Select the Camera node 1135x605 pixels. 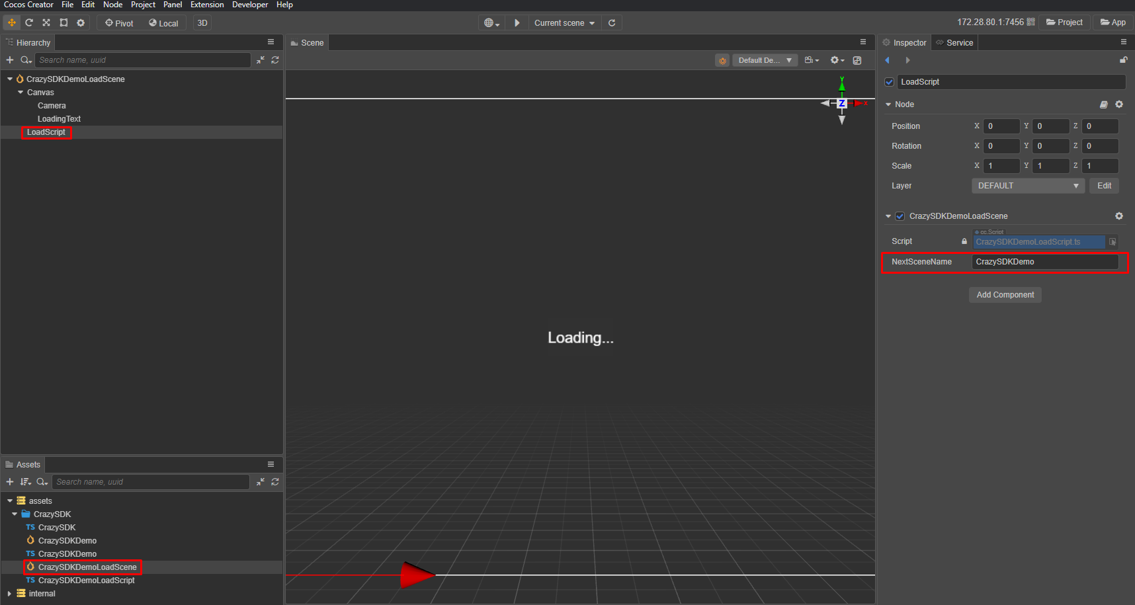click(x=52, y=106)
